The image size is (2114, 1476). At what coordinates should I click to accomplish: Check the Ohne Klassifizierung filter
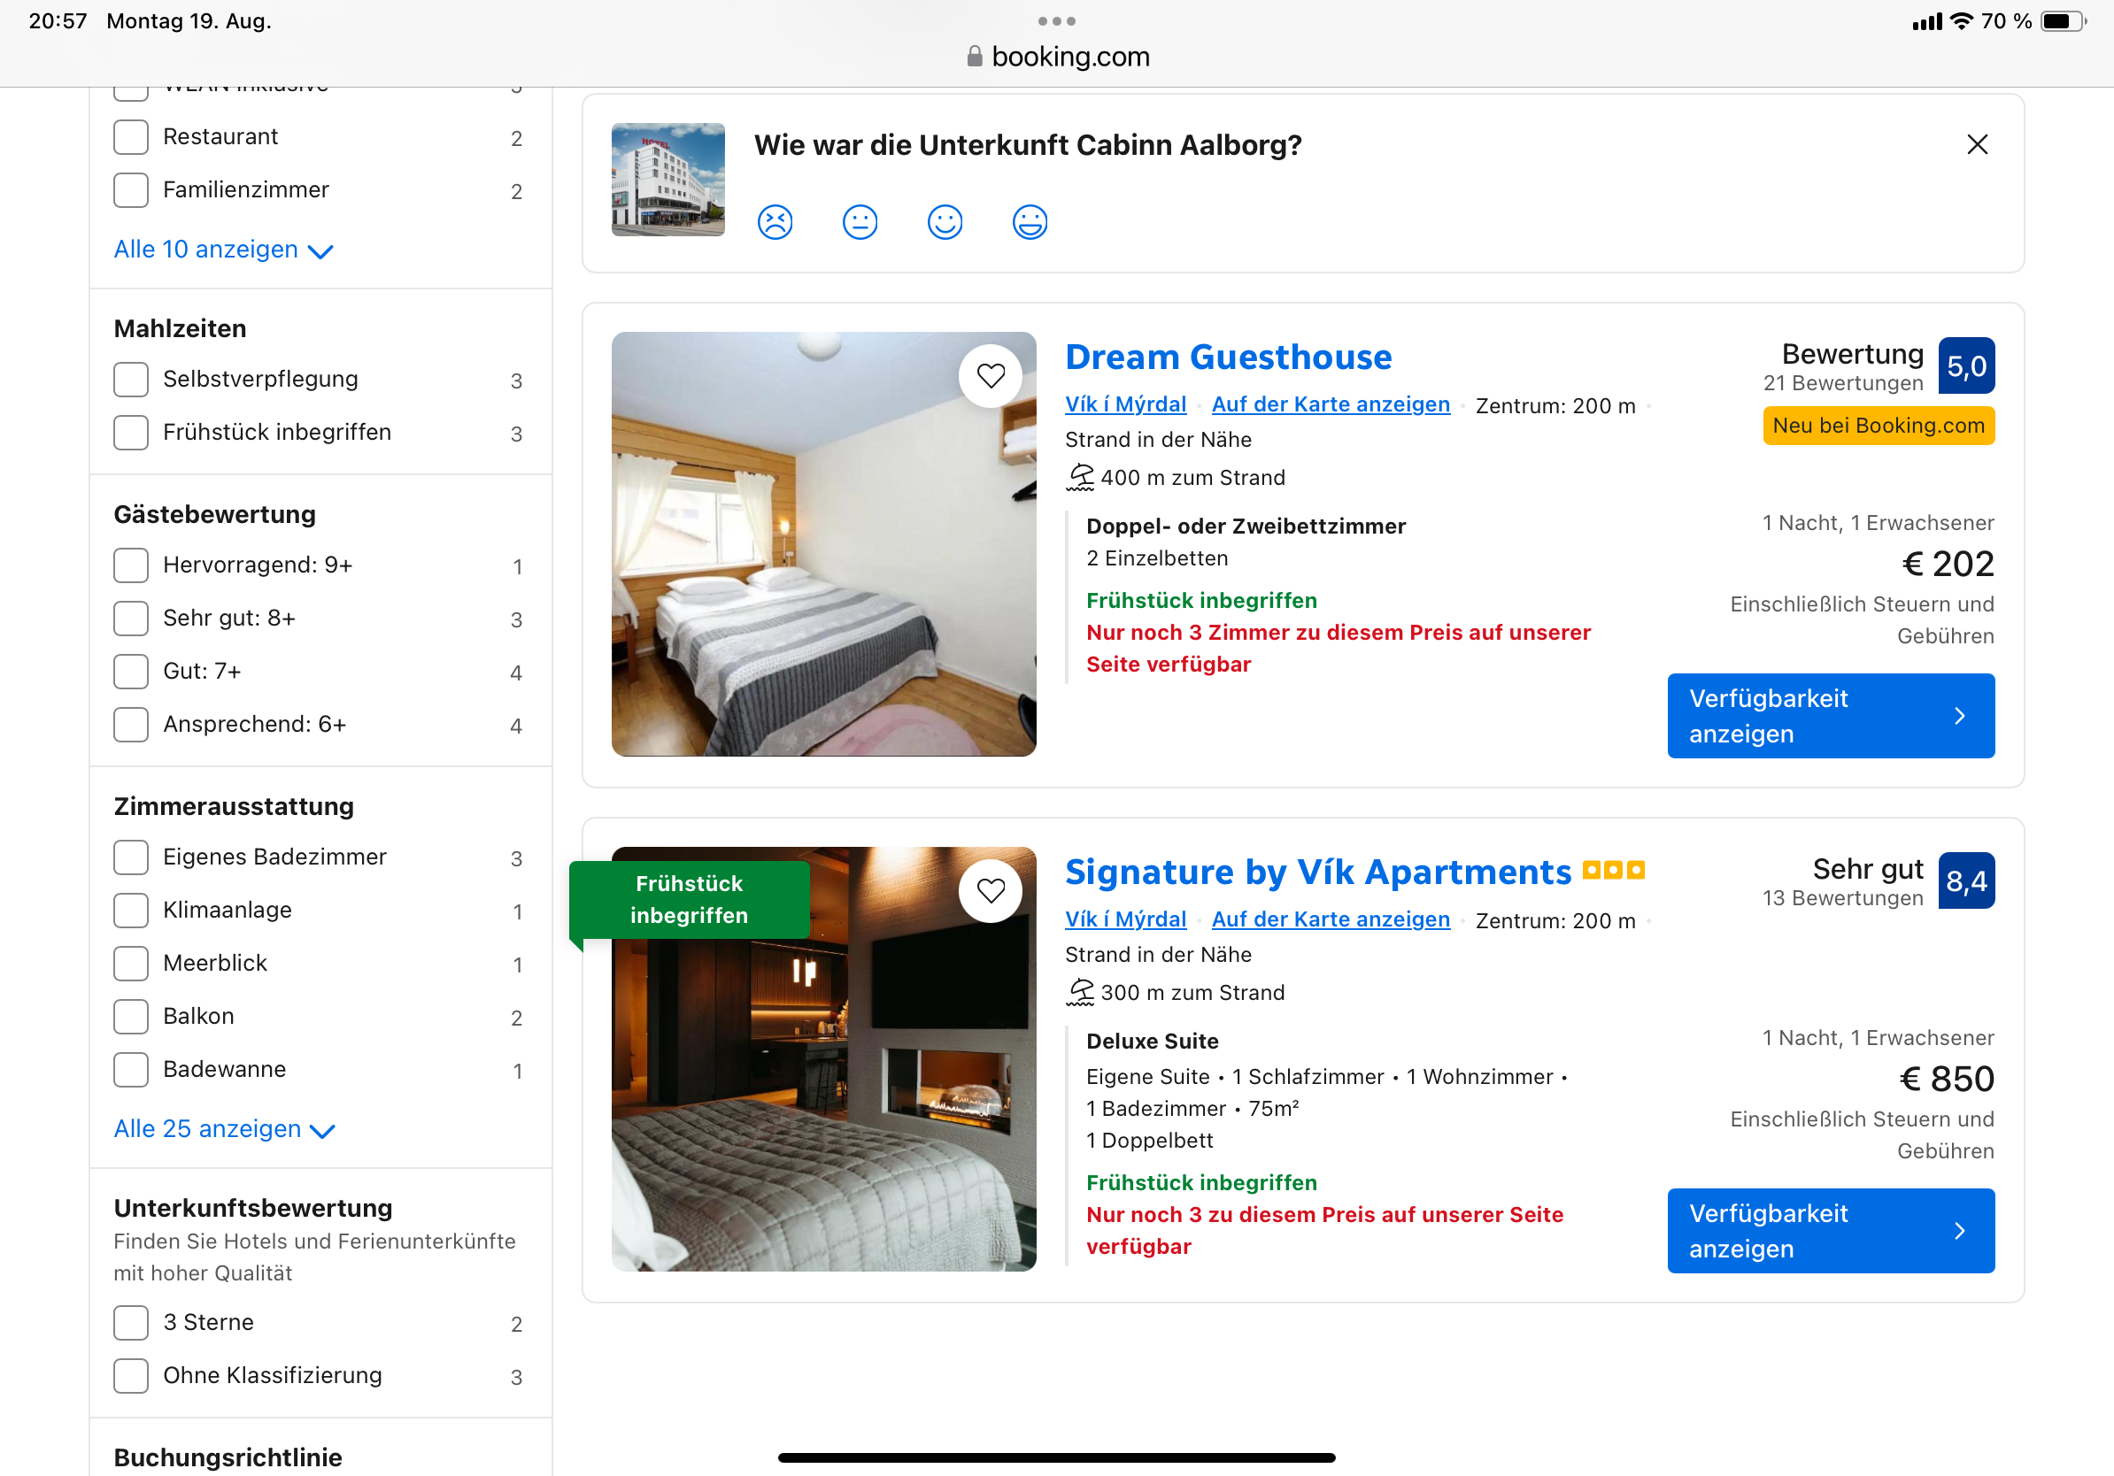(x=131, y=1376)
